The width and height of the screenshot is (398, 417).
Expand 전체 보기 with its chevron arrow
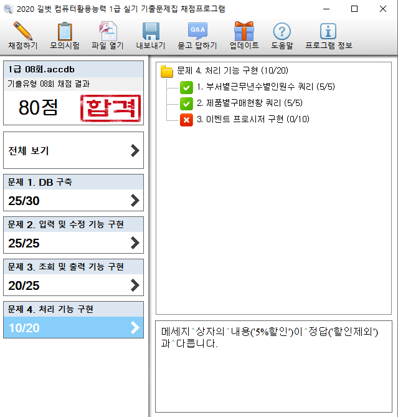[135, 150]
